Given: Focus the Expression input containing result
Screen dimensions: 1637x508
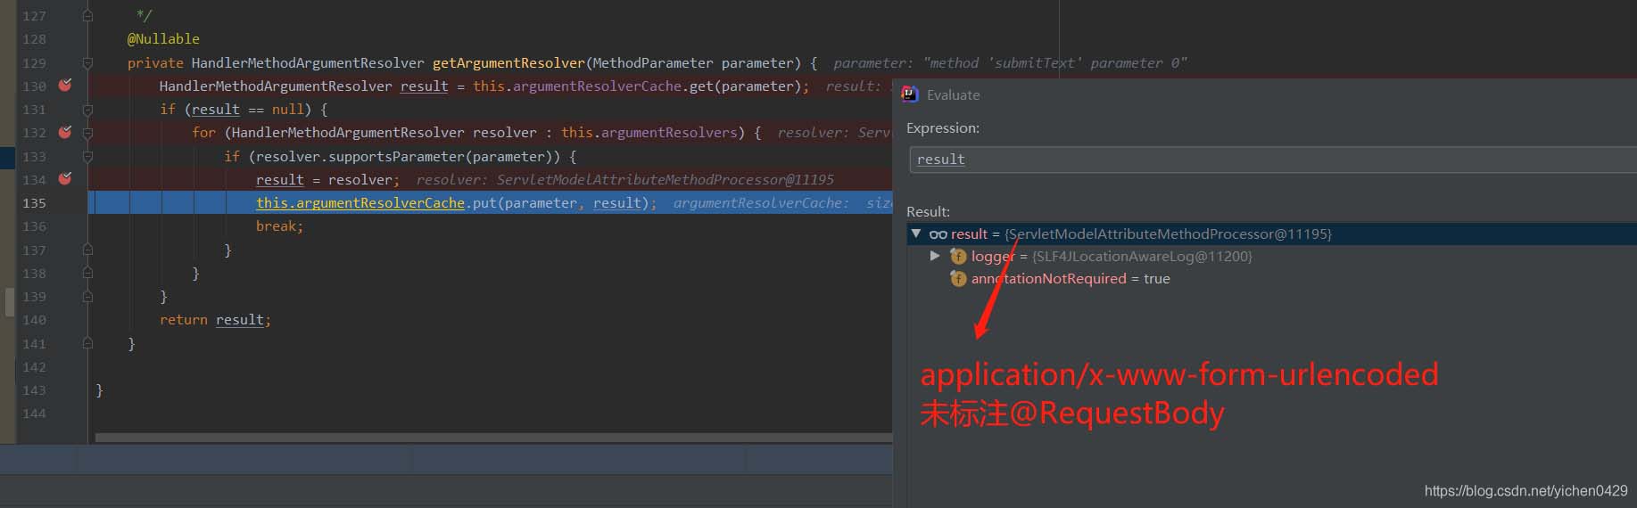Looking at the screenshot, I should (1273, 160).
